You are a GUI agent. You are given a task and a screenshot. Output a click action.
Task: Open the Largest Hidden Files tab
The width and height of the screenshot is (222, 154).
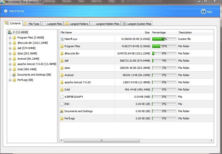point(105,24)
